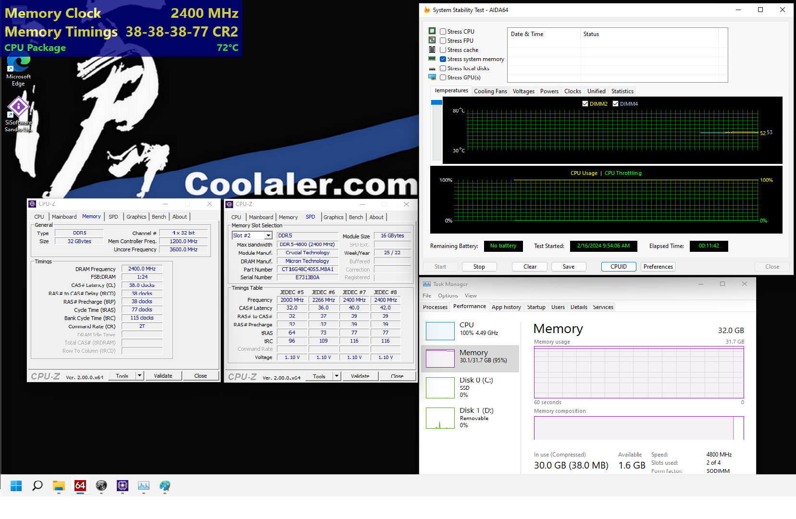Switch to Processes tab in Task Manager
796x519 pixels.
pyautogui.click(x=435, y=307)
